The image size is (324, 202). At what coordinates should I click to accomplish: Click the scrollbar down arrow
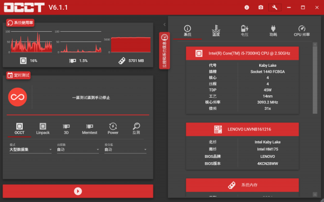point(315,194)
